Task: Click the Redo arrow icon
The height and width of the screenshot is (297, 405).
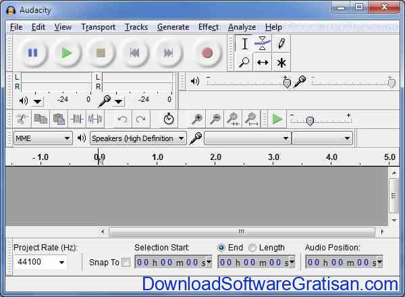Action: (x=140, y=119)
